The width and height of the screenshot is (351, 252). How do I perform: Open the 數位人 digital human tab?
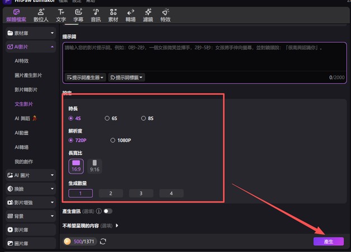[41, 16]
